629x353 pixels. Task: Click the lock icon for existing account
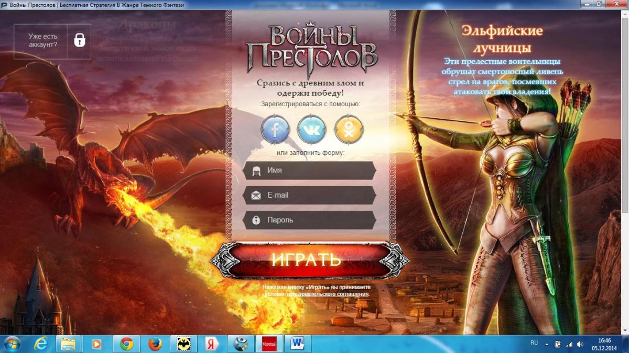click(x=79, y=41)
